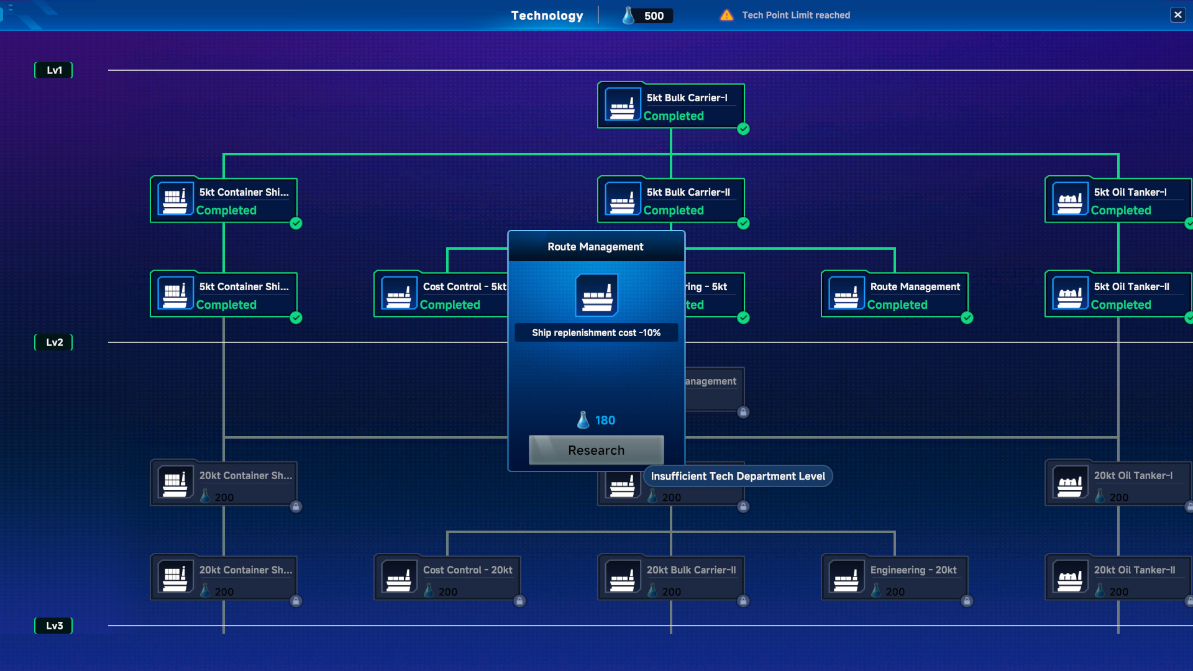The height and width of the screenshot is (671, 1193).
Task: Click the green checkmark on 5kt Bulk Carrier-II
Action: pyautogui.click(x=743, y=224)
